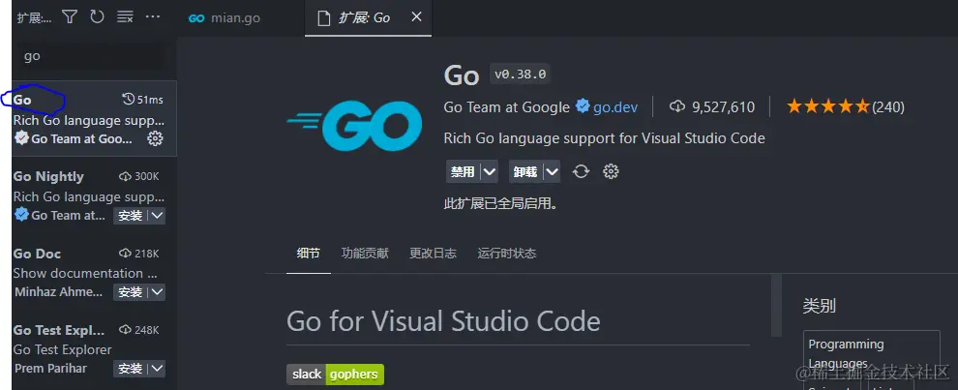Click the 51ms activation time indicator
Image resolution: width=958 pixels, height=390 pixels.
coord(142,100)
